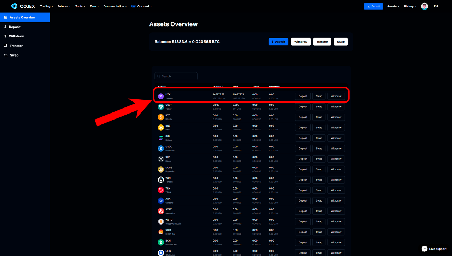The width and height of the screenshot is (452, 256).
Task: Click blue Deposit button in balance panel
Action: 278,42
